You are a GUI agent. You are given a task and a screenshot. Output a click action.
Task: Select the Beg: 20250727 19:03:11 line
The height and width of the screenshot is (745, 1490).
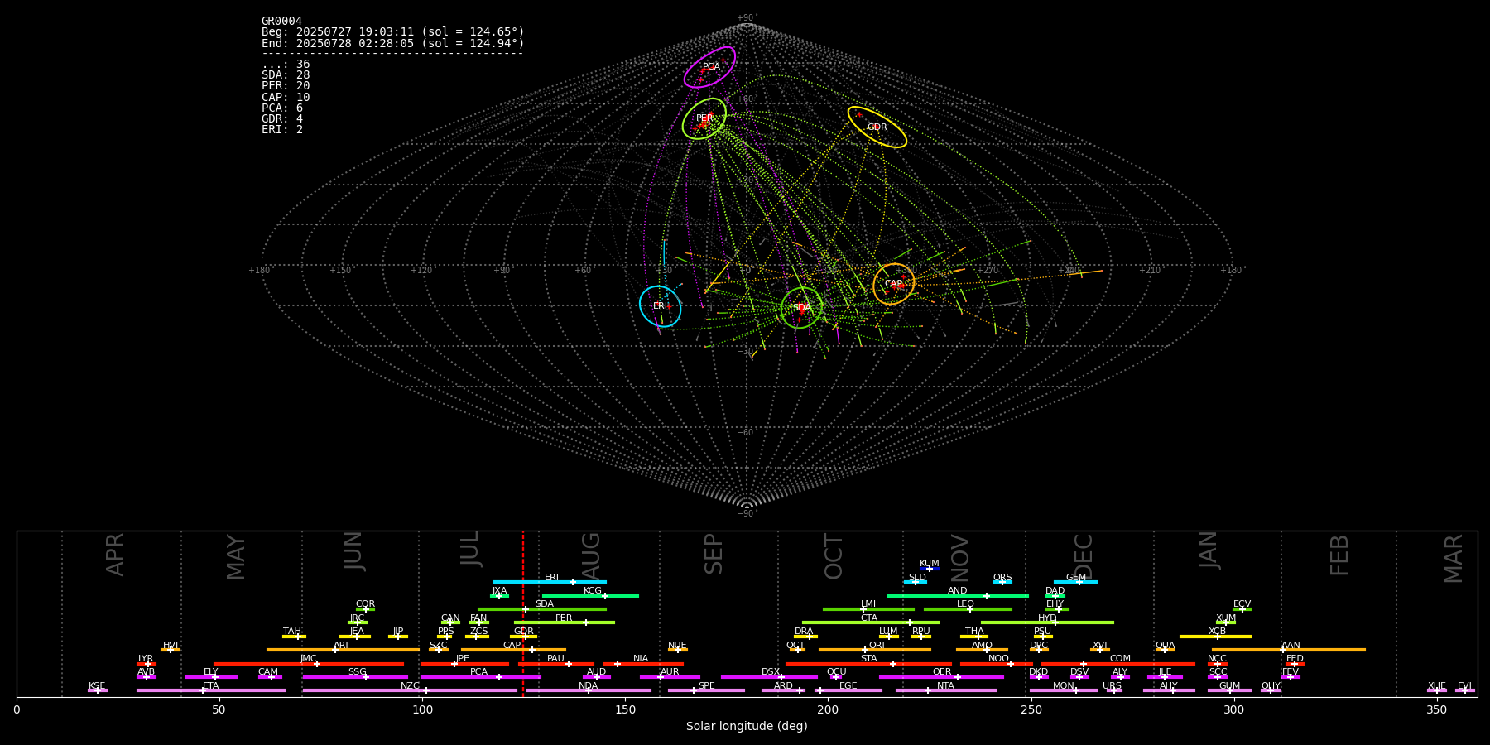point(393,32)
